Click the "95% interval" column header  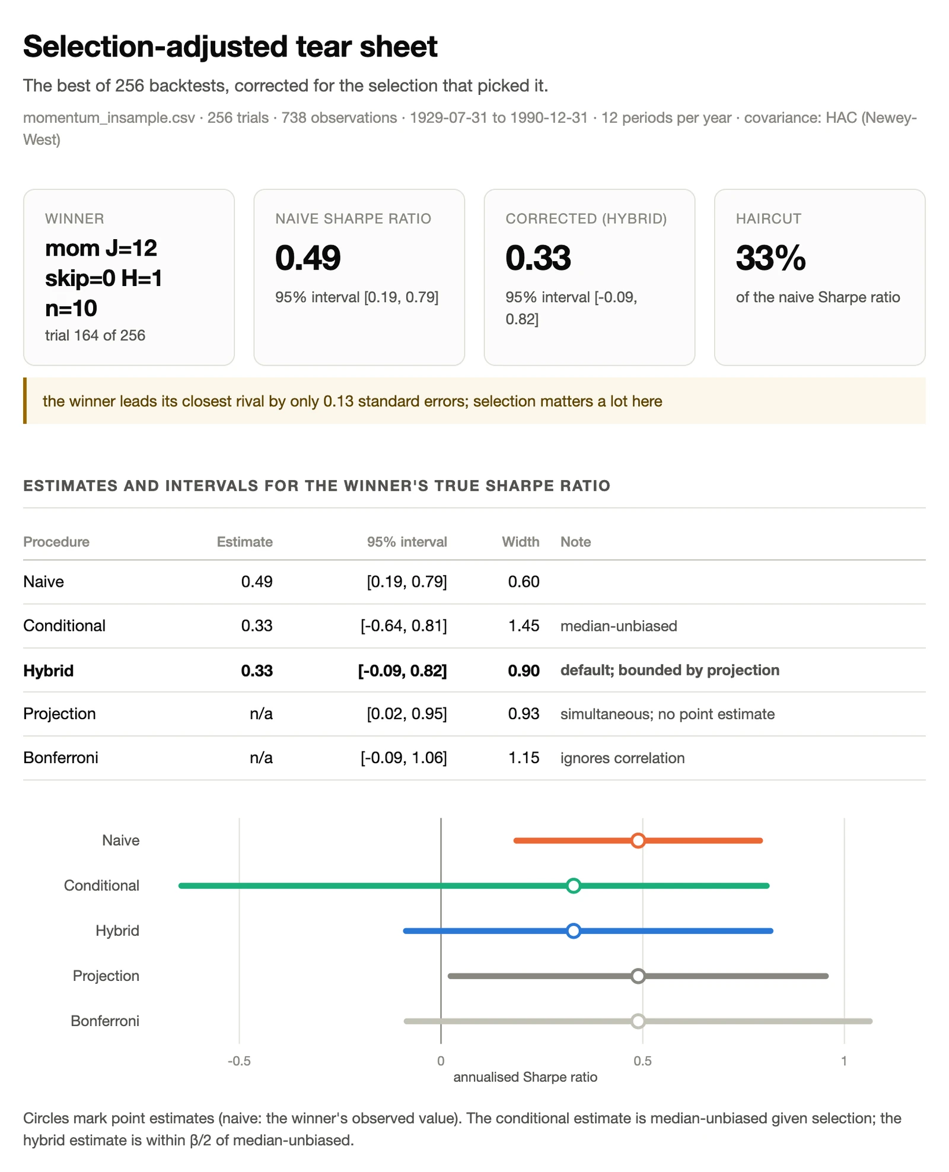point(407,542)
